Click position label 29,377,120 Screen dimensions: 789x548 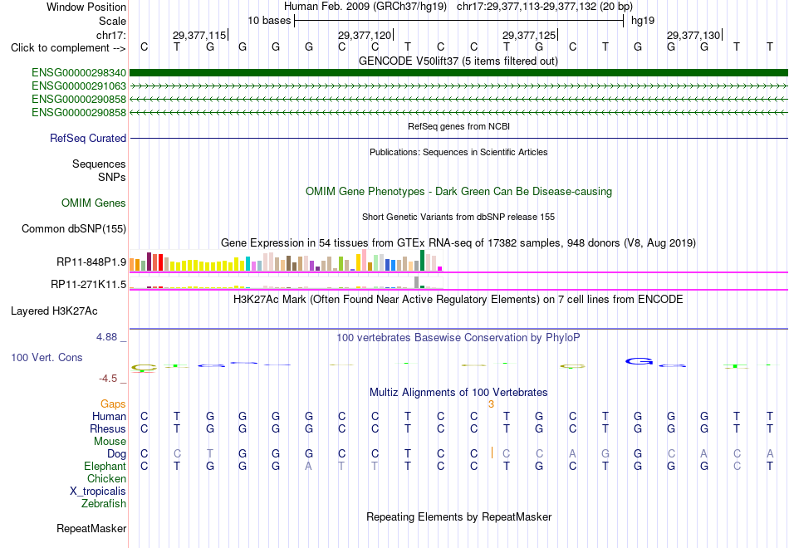pyautogui.click(x=365, y=35)
